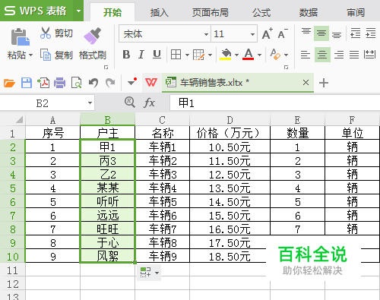Select row 5 header
This screenshot has height=300, width=380.
click(x=13, y=188)
